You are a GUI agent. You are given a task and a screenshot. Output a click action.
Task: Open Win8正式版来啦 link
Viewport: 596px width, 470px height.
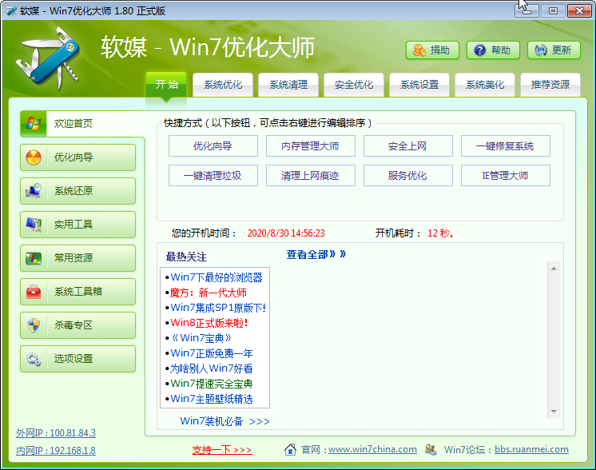click(209, 323)
